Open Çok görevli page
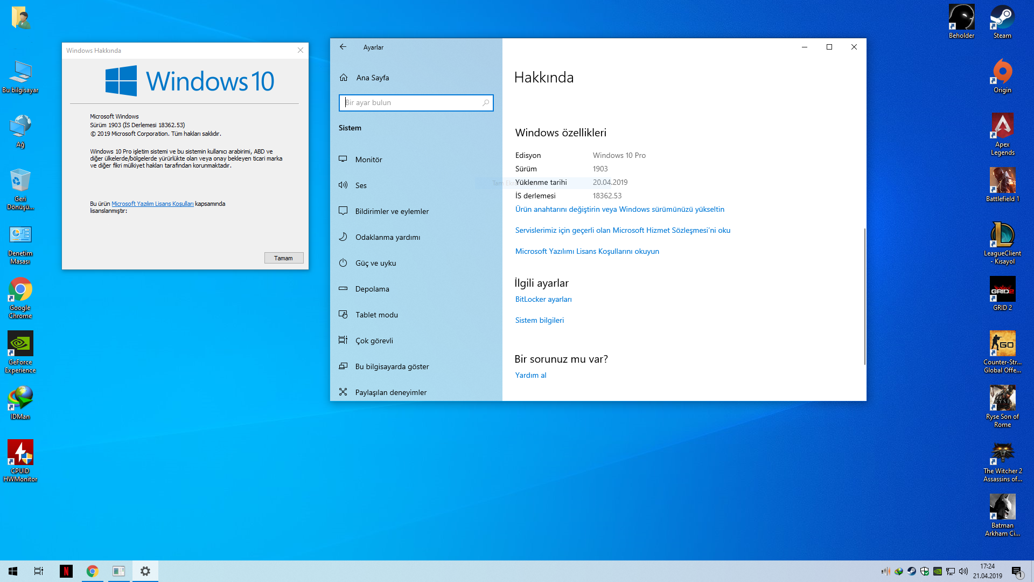The height and width of the screenshot is (582, 1034). click(416, 341)
